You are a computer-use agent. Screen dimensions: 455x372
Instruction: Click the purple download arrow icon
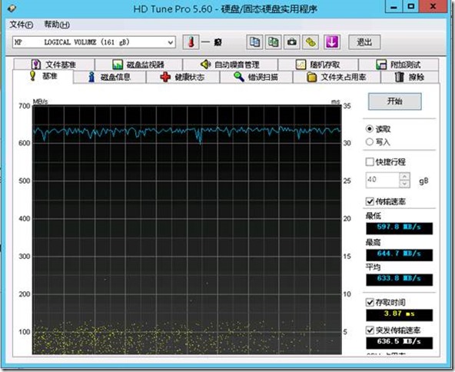point(332,42)
